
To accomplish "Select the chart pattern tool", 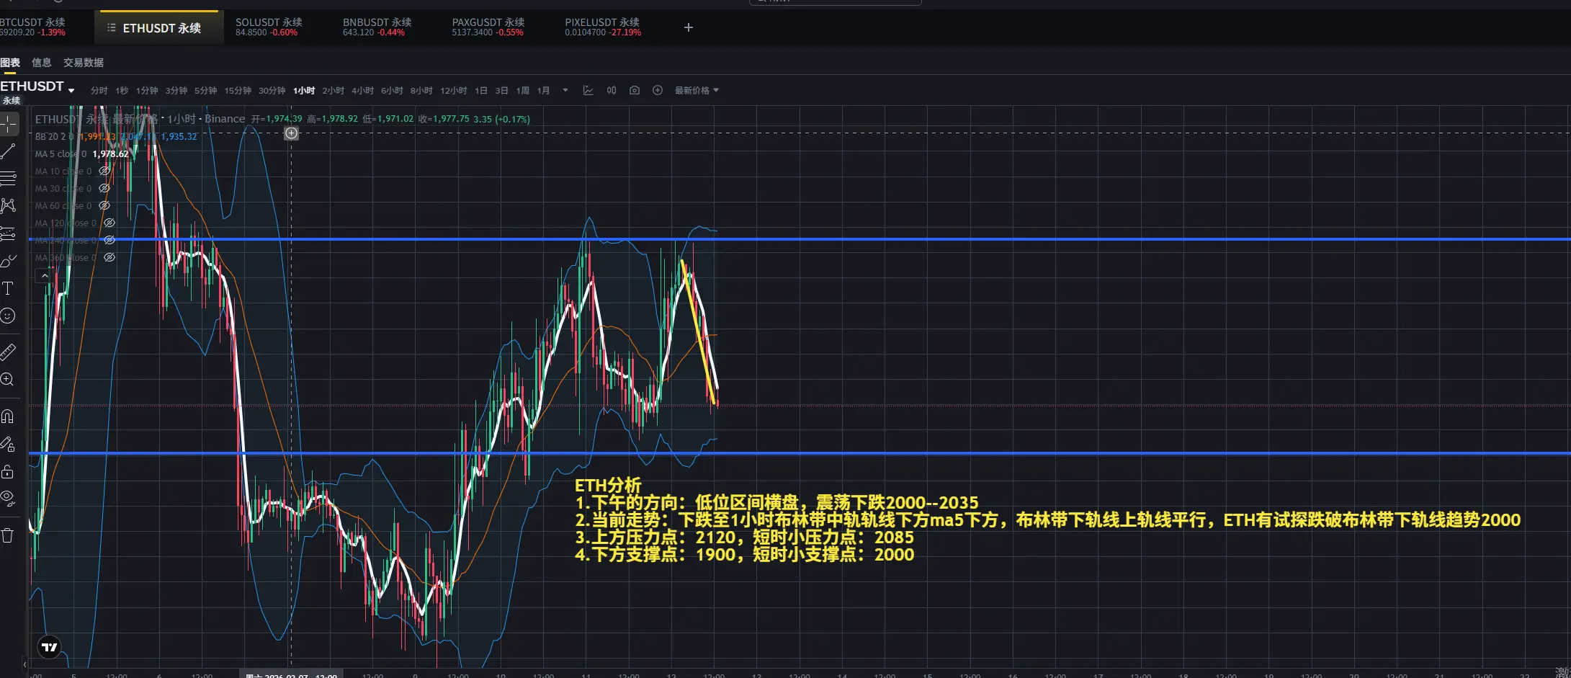I will tap(8, 205).
